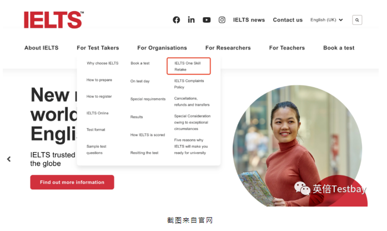Screen dimensions: 387x231
Task: Select Results
Action: (137, 117)
